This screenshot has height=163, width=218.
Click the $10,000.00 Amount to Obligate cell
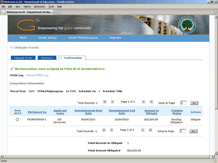point(151,120)
